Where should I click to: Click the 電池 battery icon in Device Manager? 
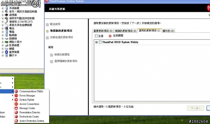[7, 28]
